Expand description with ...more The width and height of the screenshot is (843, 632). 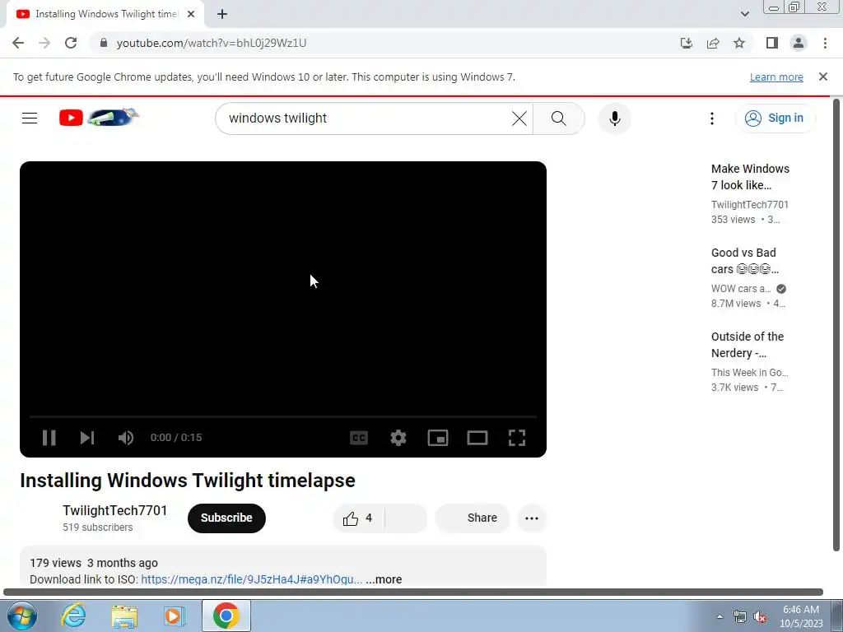(x=384, y=579)
